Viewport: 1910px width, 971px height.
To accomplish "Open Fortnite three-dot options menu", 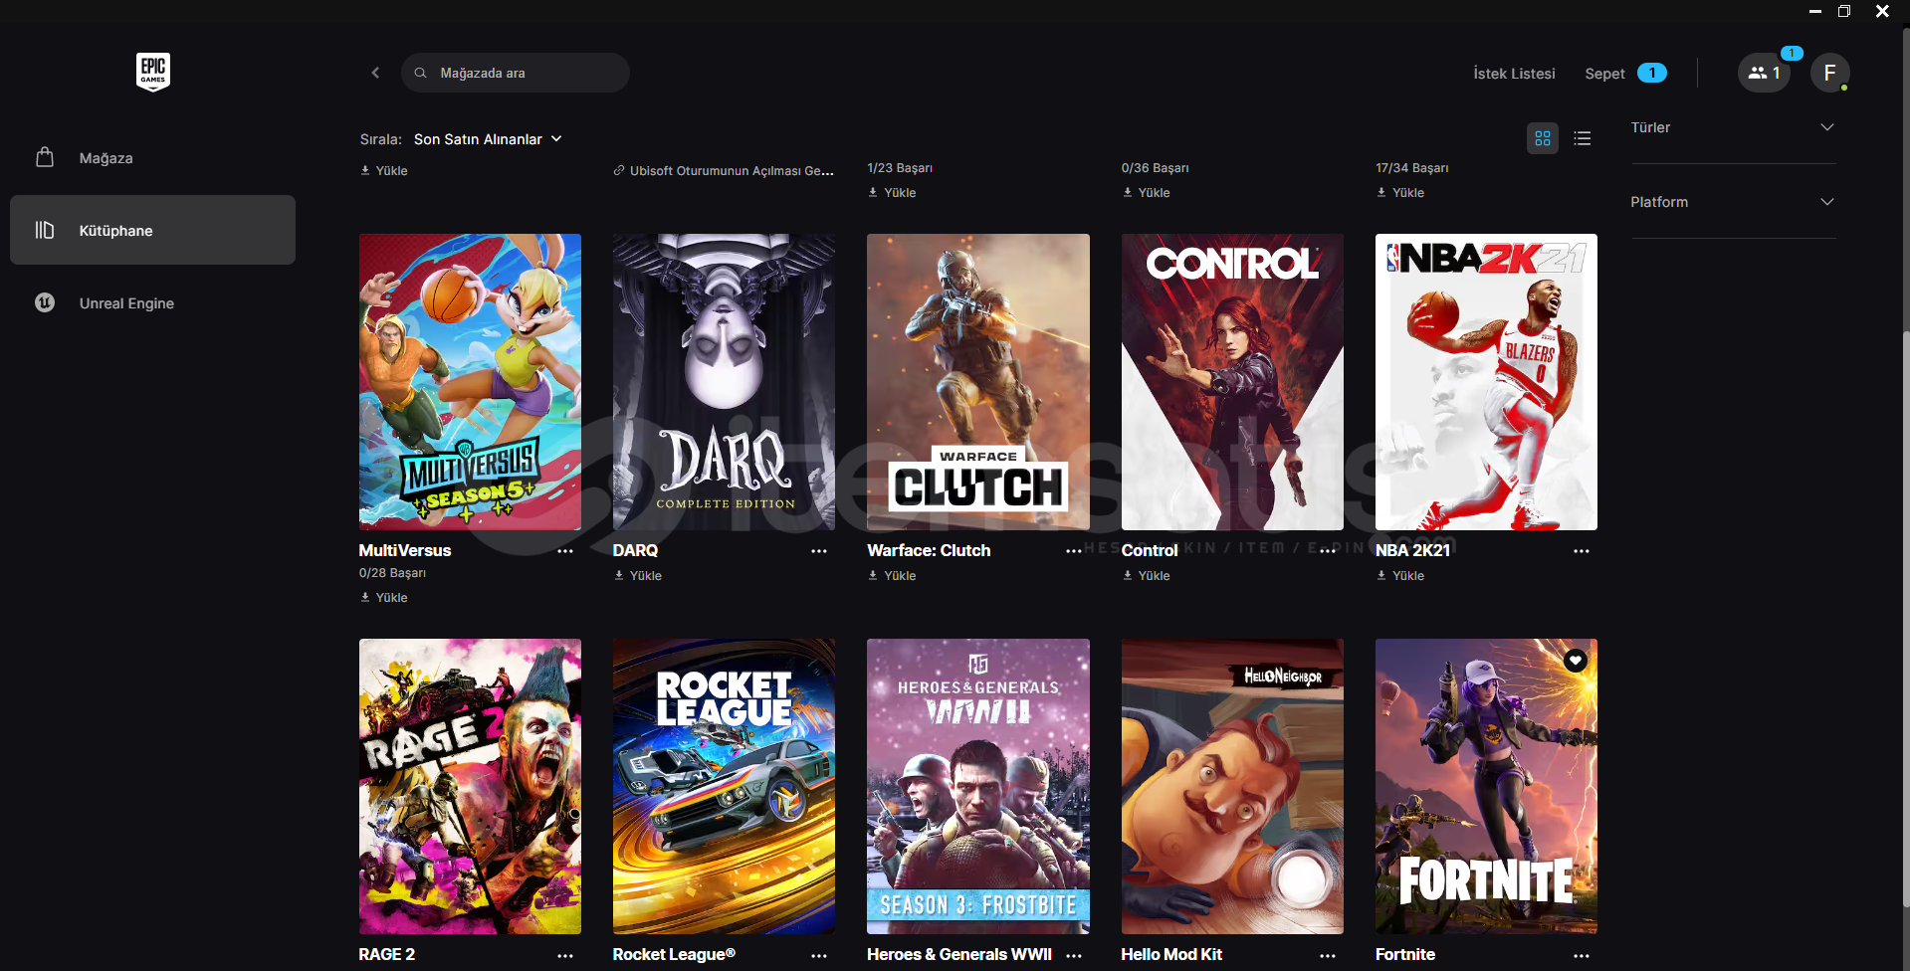I will click(1582, 955).
